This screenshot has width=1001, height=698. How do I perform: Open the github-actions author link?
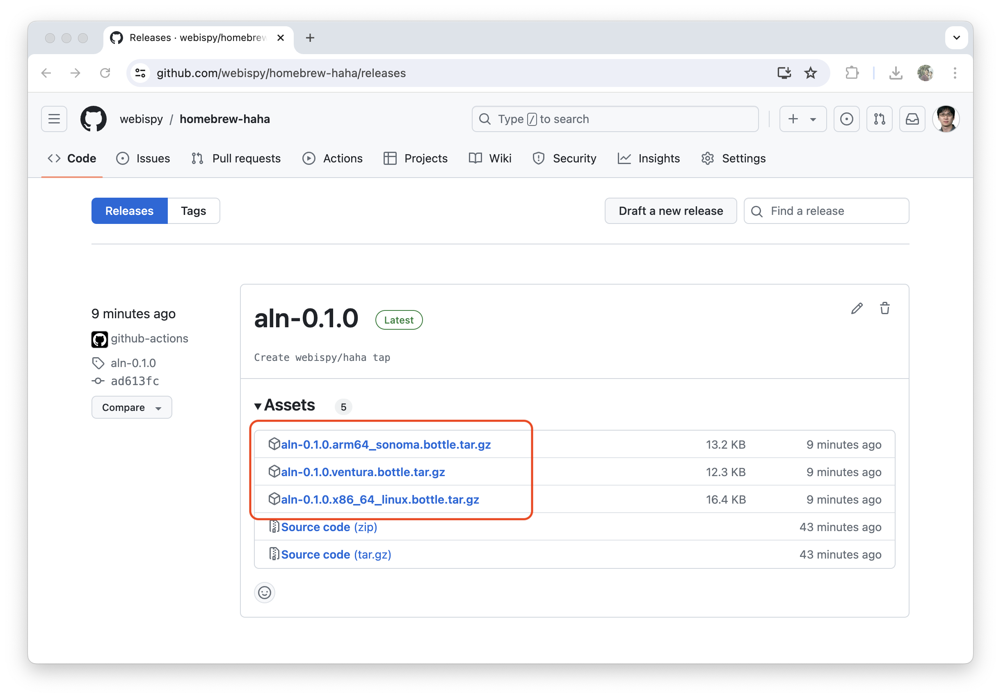click(x=149, y=339)
